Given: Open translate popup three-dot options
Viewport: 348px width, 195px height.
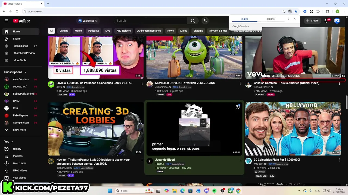Looking at the screenshot, I should (288, 19).
